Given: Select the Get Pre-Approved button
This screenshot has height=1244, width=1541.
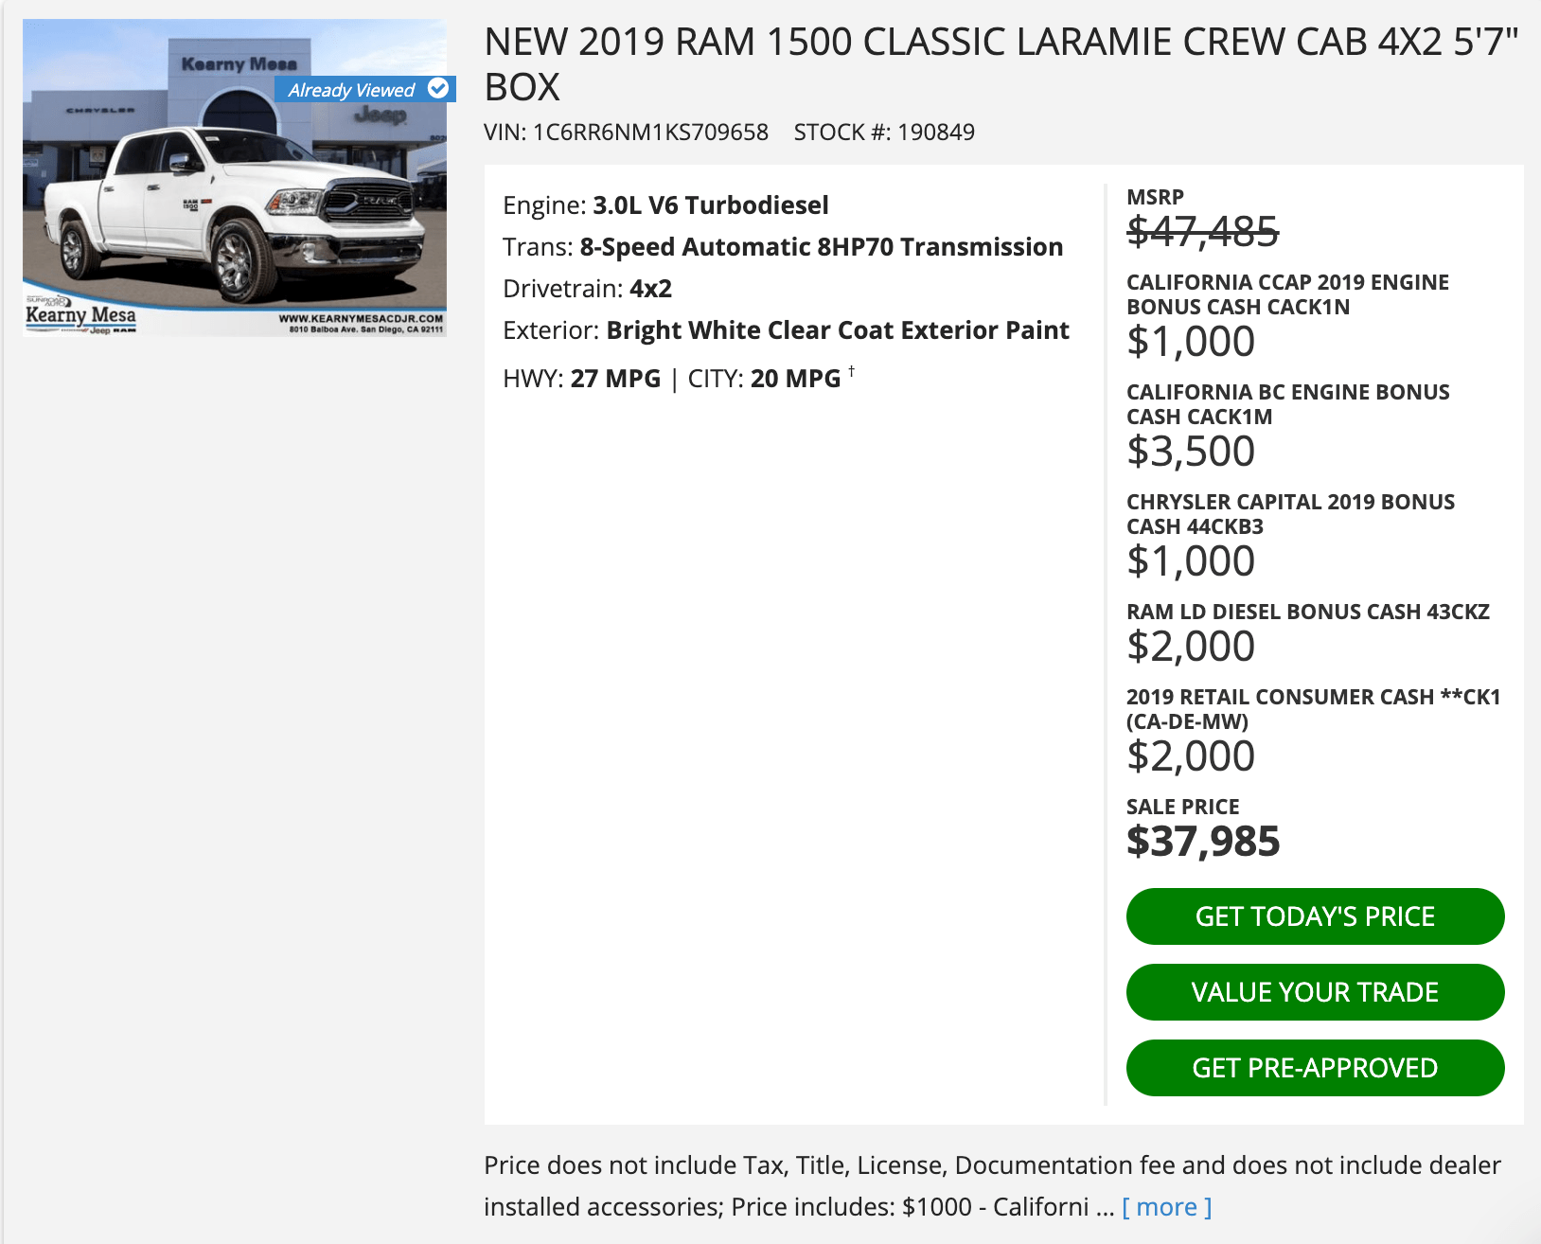Looking at the screenshot, I should click(x=1315, y=1068).
